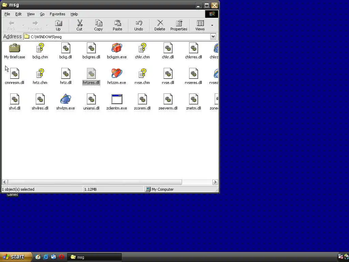
Task: Click the highlighted hrtzres.dll file
Action: pyautogui.click(x=91, y=77)
